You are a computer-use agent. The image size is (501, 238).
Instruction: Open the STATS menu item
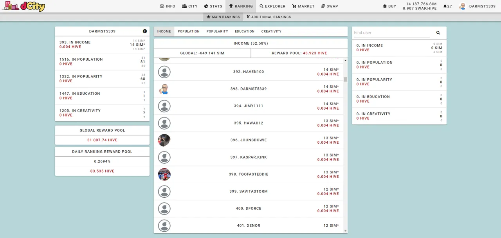[213, 6]
